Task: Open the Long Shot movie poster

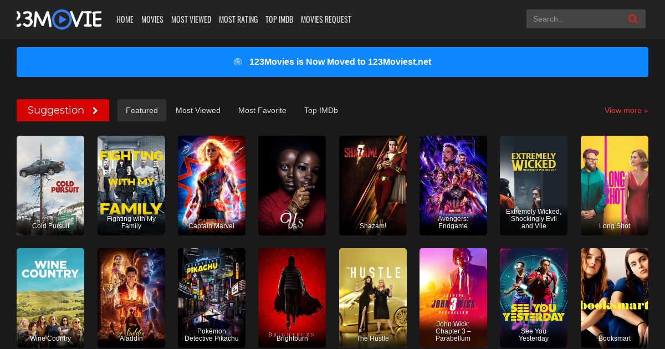Action: point(615,186)
